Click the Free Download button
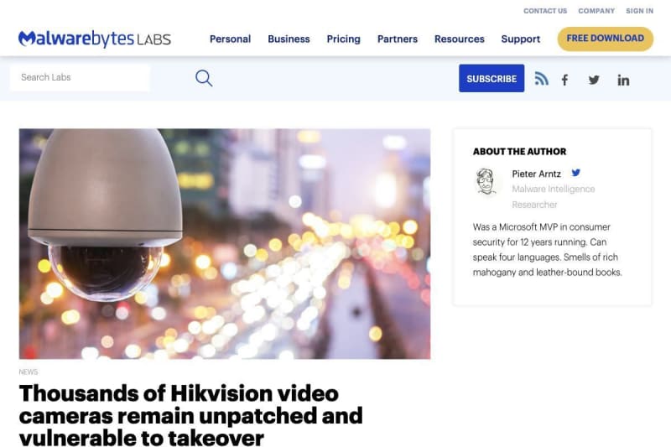The height and width of the screenshot is (447, 671). (605, 39)
